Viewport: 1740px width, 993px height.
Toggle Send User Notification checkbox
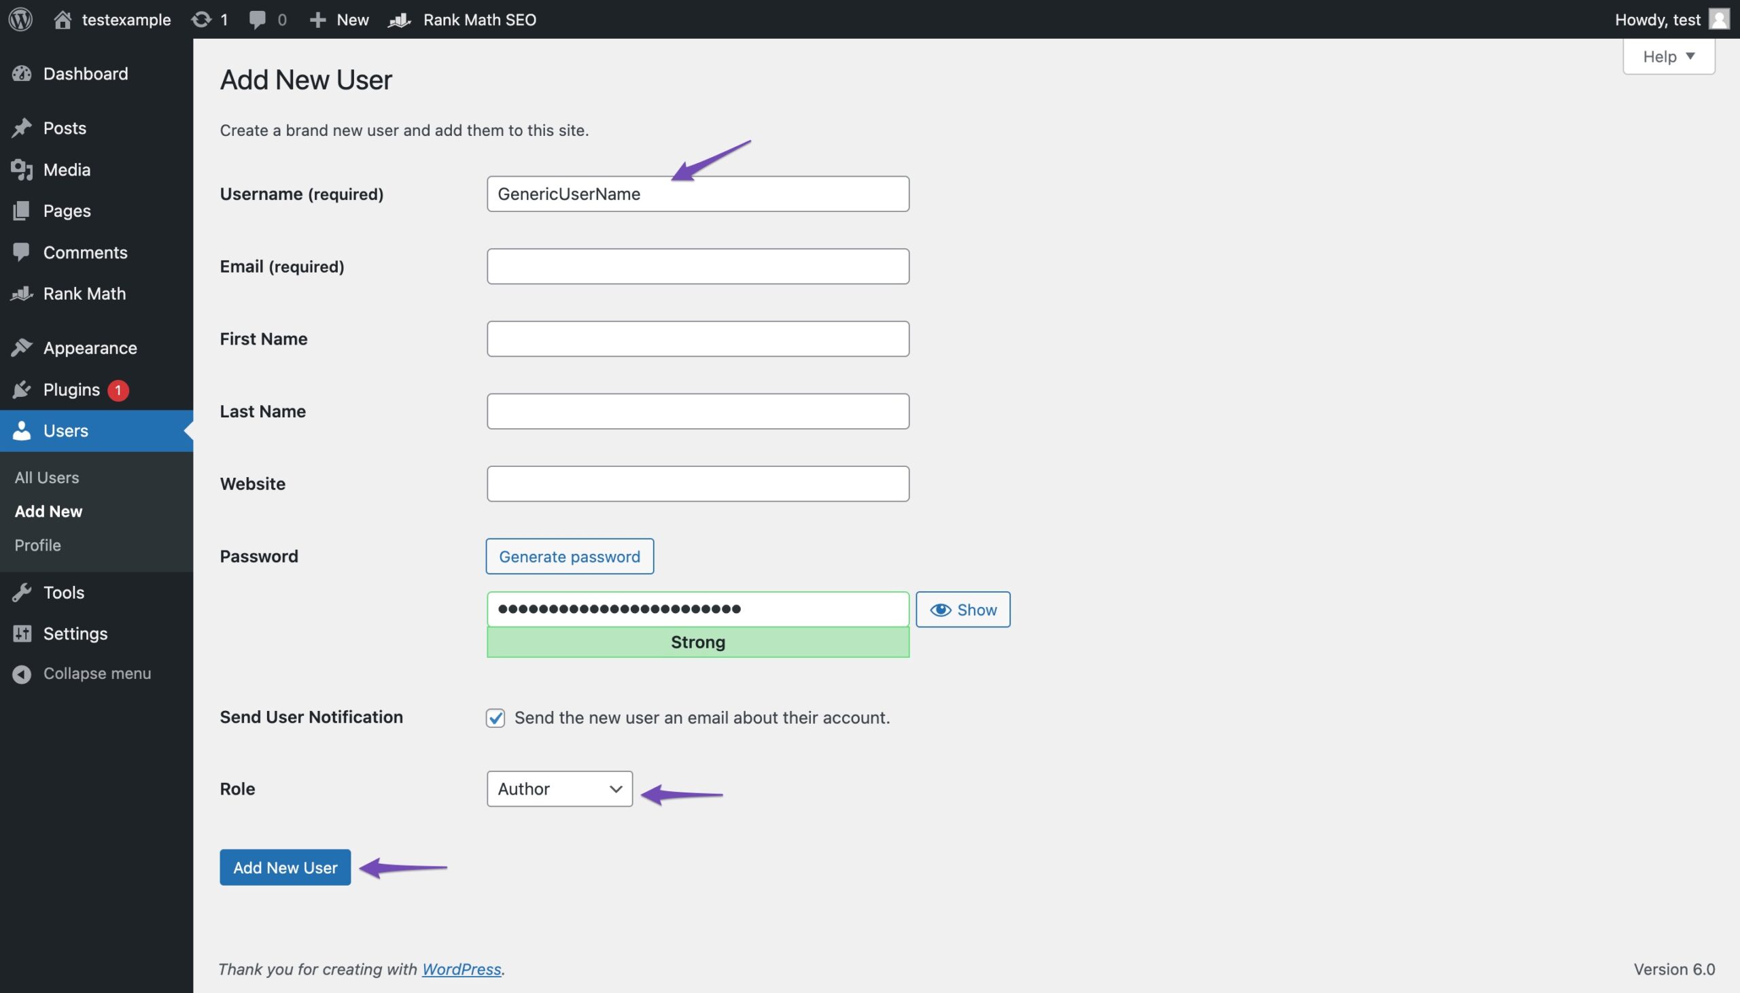click(495, 717)
